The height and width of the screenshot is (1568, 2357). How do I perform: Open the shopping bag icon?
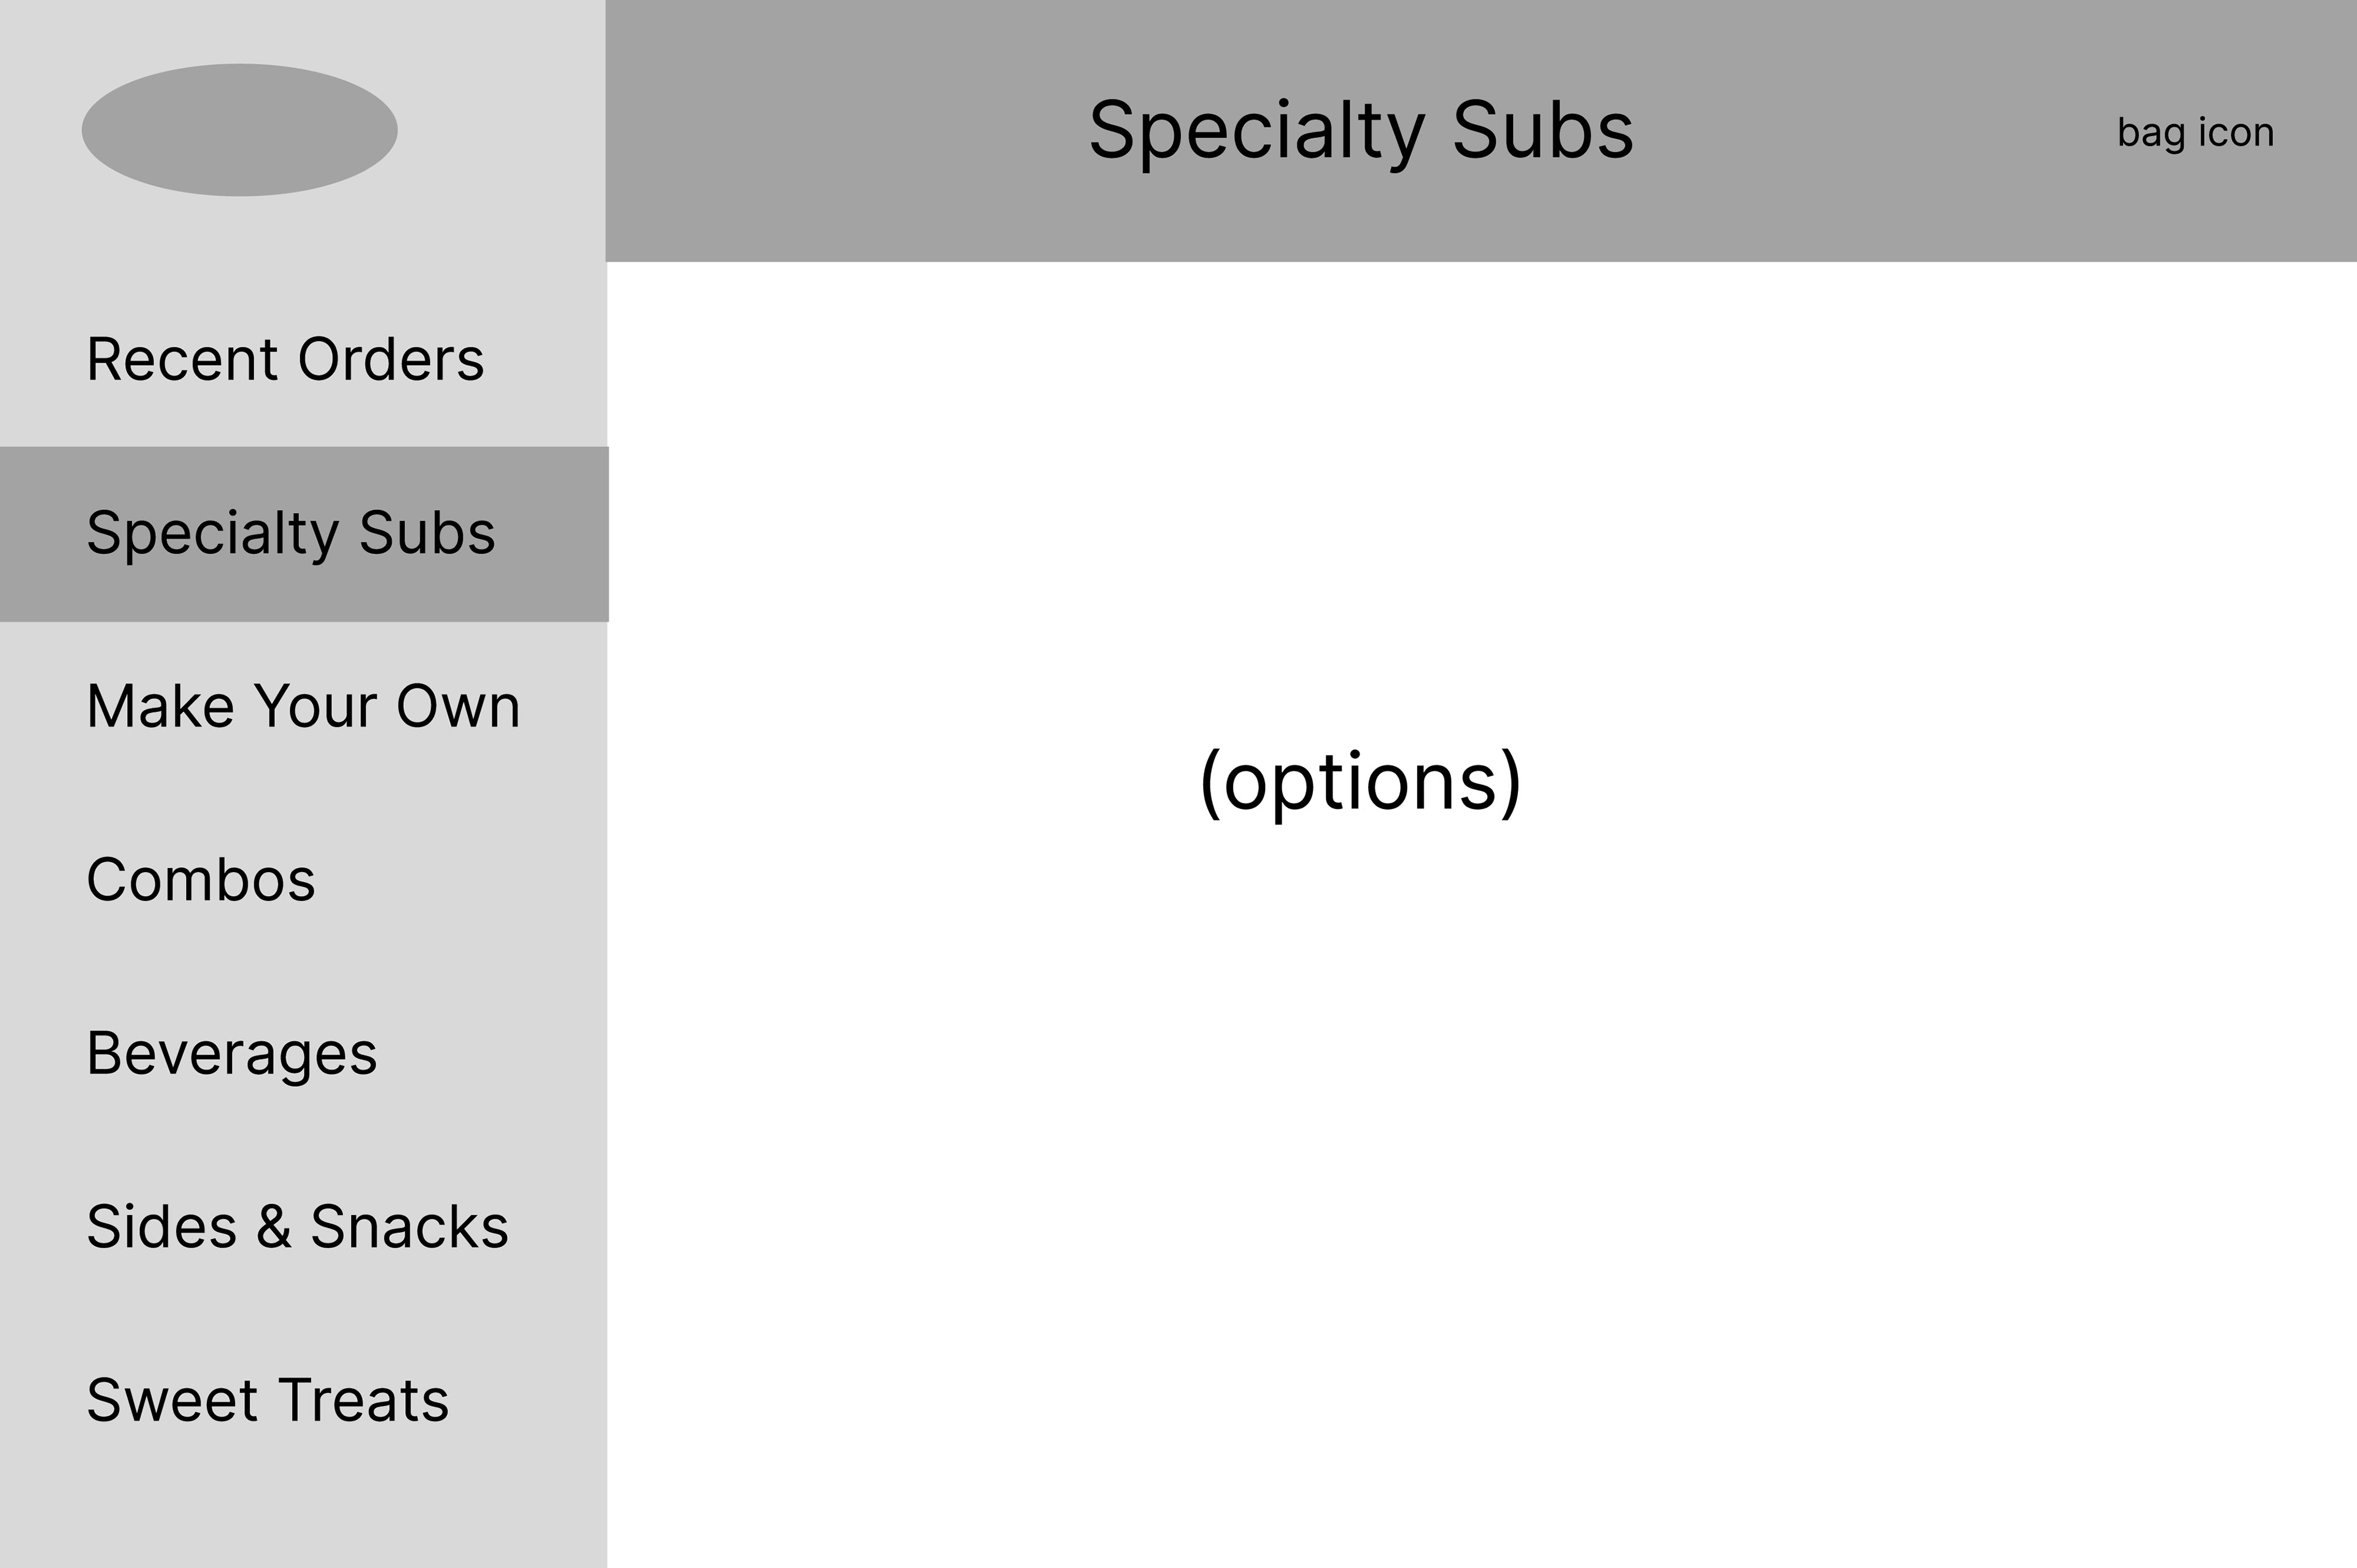click(x=2195, y=132)
